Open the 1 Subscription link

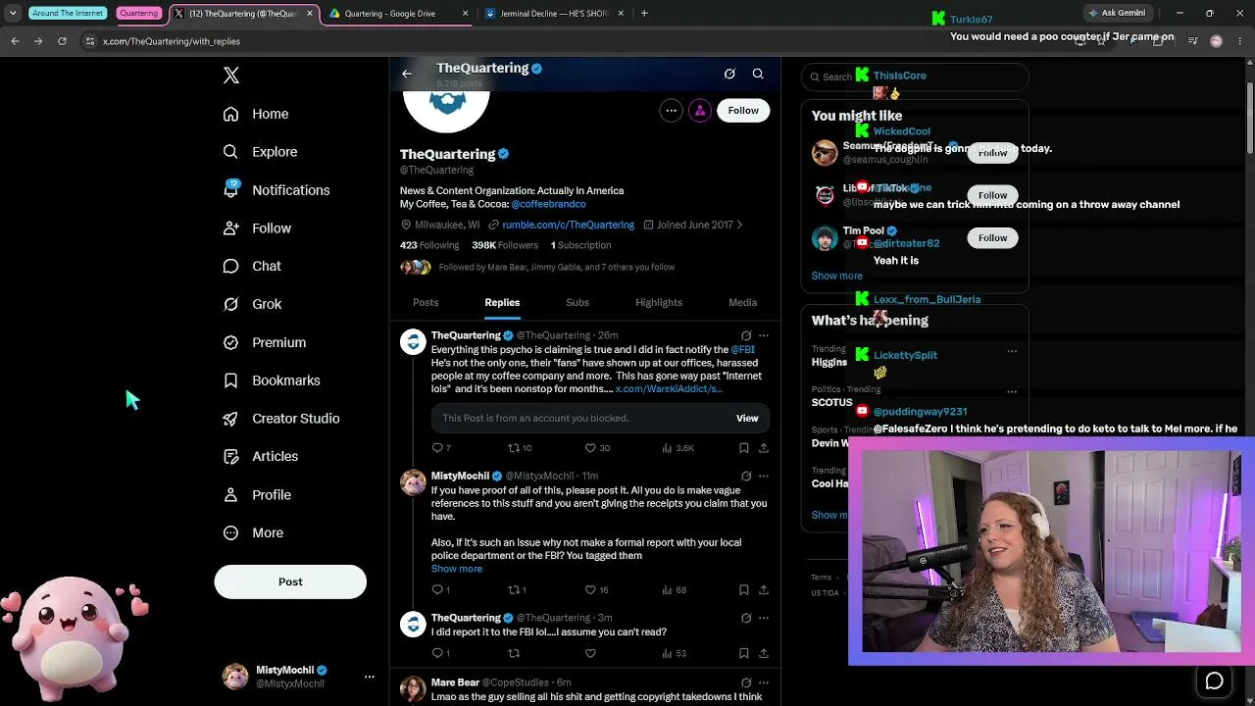click(580, 245)
